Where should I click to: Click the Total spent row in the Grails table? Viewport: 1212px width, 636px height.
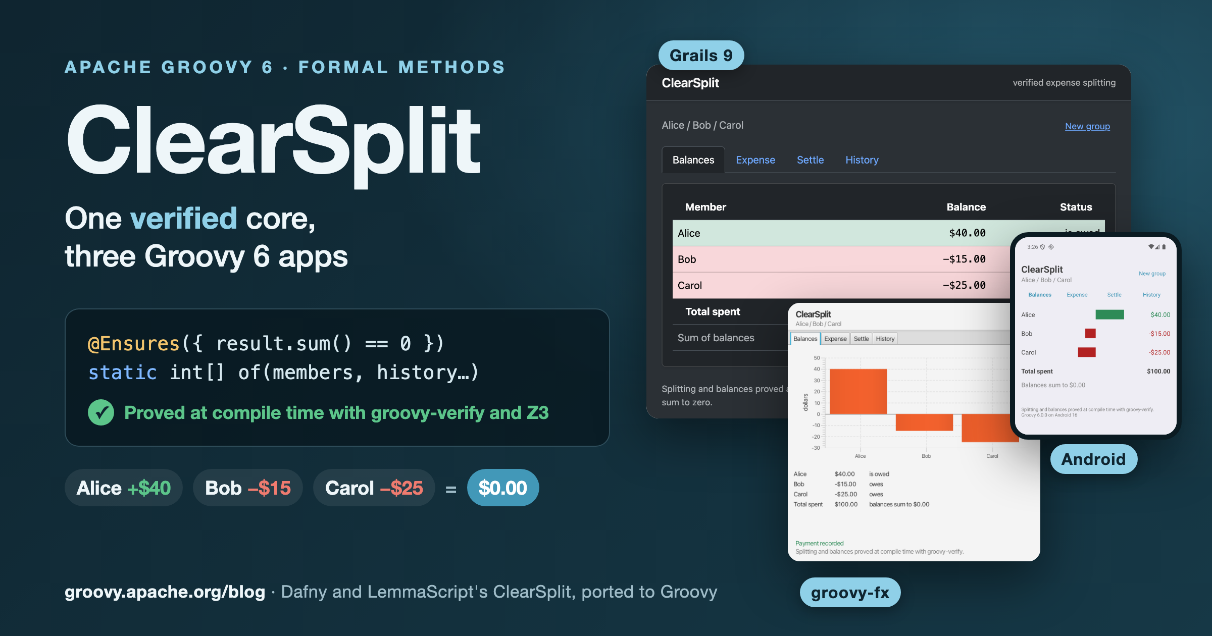(x=730, y=312)
